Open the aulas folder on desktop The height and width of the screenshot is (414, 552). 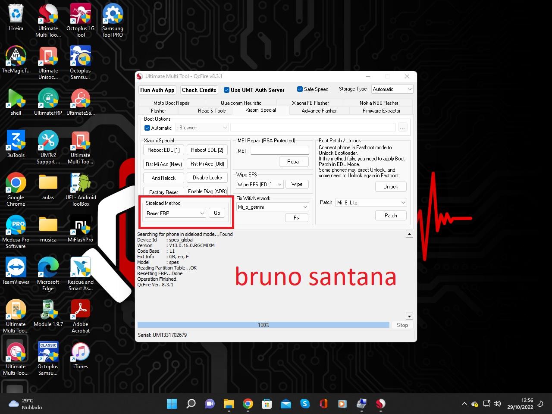(48, 186)
